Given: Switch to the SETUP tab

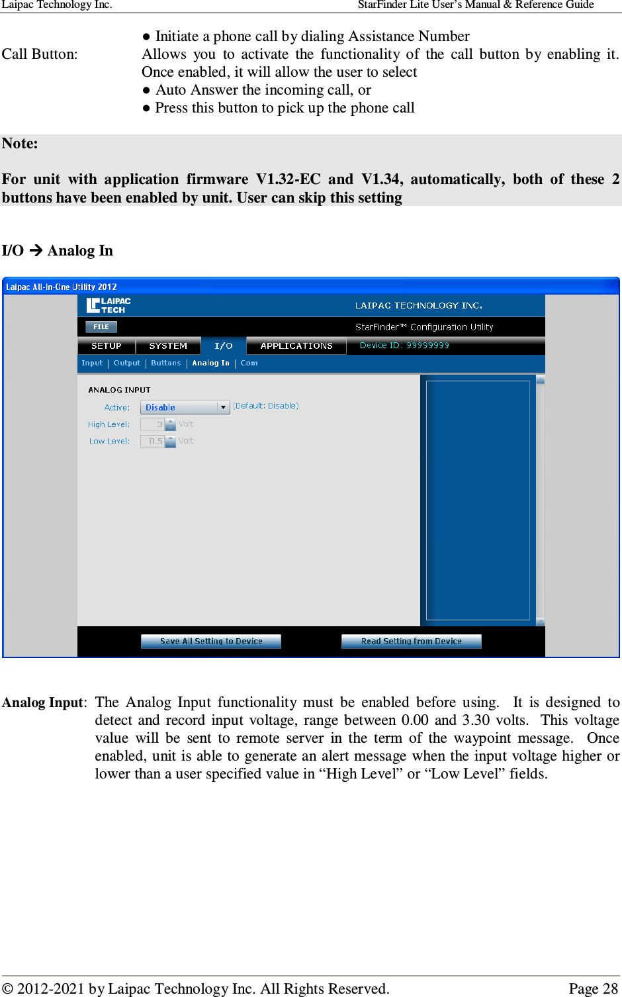Looking at the screenshot, I should [107, 346].
